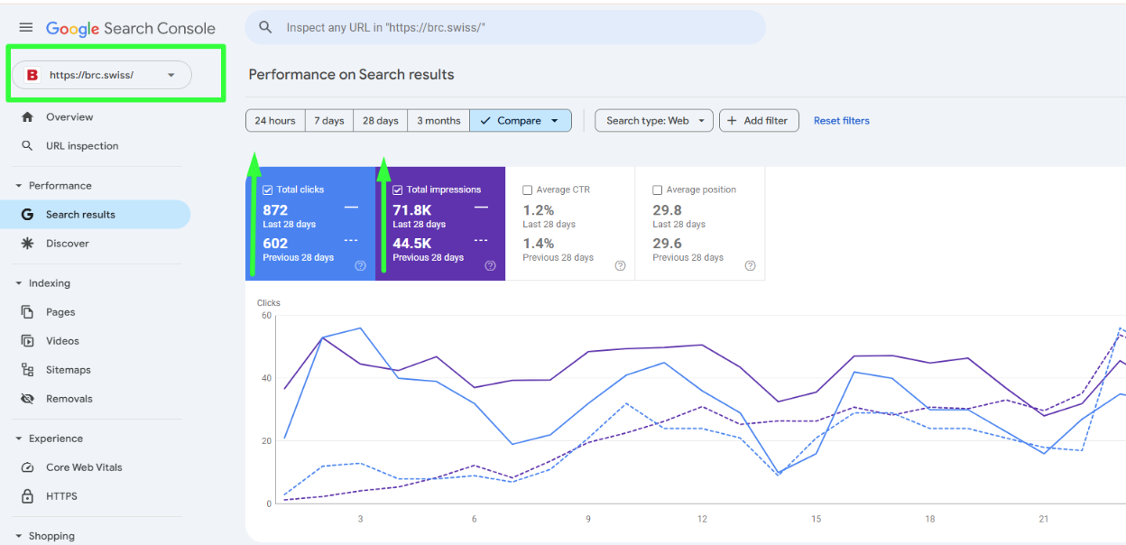Enable the Average position checkbox
1126x545 pixels.
pyautogui.click(x=658, y=190)
